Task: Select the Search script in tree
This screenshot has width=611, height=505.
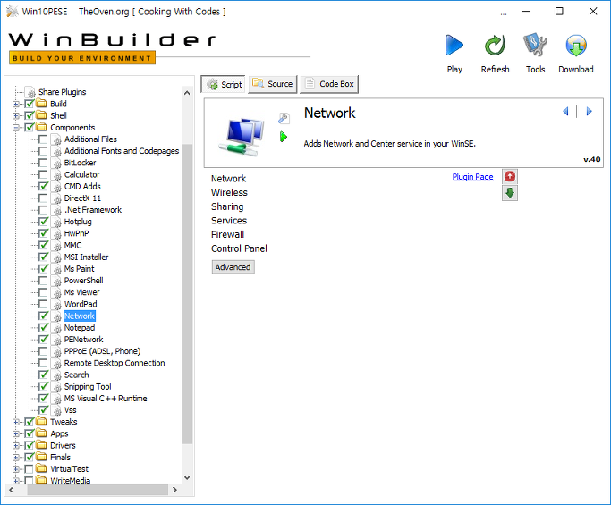Action: [x=76, y=375]
